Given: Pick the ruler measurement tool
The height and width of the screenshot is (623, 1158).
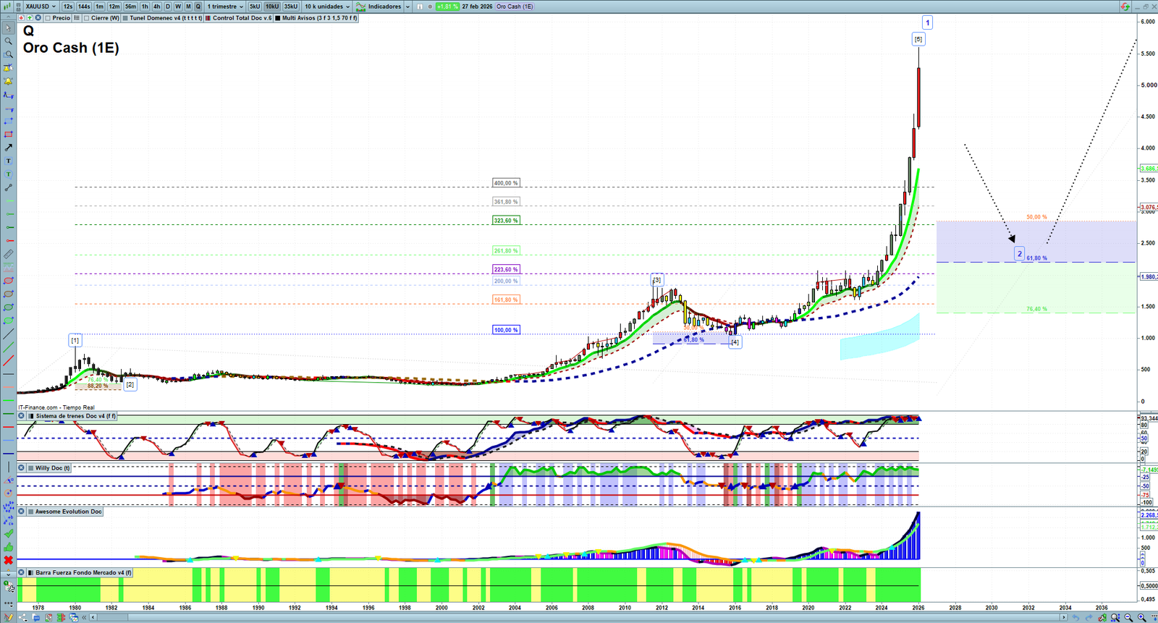Looking at the screenshot, I should point(8,255).
